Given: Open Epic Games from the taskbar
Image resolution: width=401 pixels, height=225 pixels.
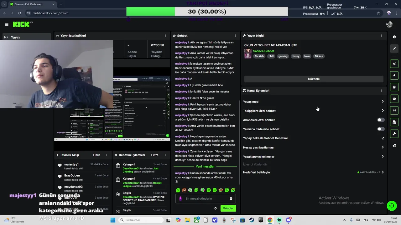Looking at the screenshot, I should pos(261,220).
